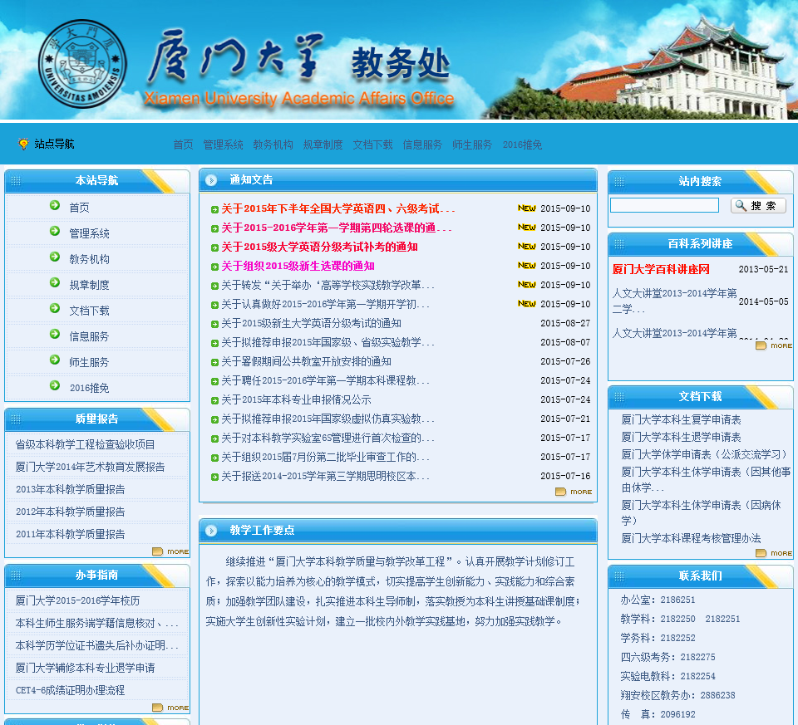This screenshot has height=725, width=798.
Task: Click the folder MORE icon in 百科系列讲座 panel
Action: 774,345
